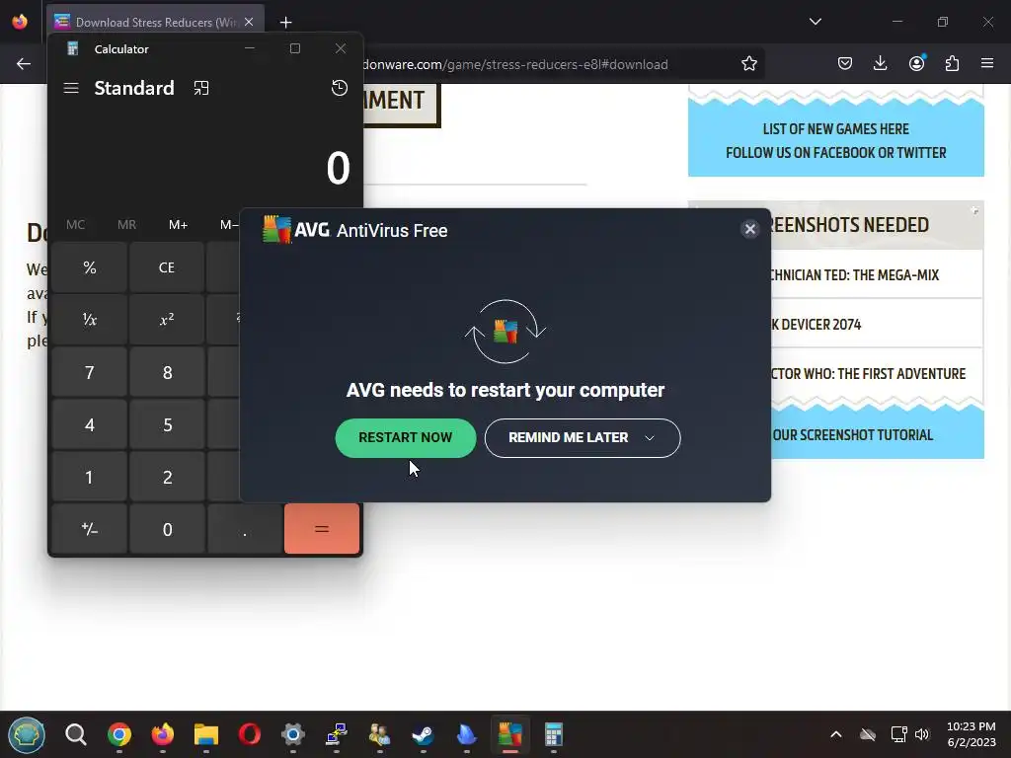Open OUR SCREENSHOT TUTORIAL link
This screenshot has height=758, width=1011.
(852, 435)
